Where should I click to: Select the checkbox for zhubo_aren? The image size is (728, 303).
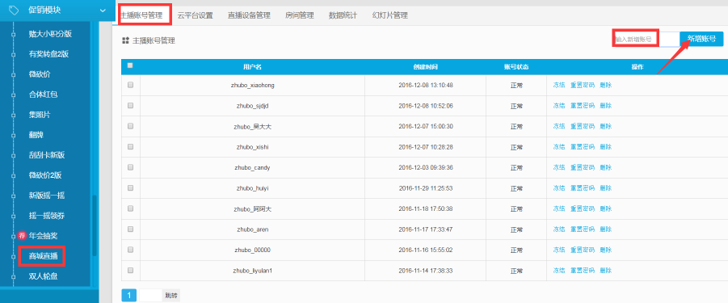click(130, 229)
